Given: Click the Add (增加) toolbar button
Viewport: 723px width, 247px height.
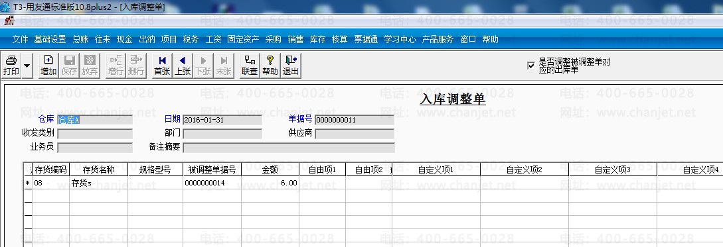Looking at the screenshot, I should click(x=48, y=66).
